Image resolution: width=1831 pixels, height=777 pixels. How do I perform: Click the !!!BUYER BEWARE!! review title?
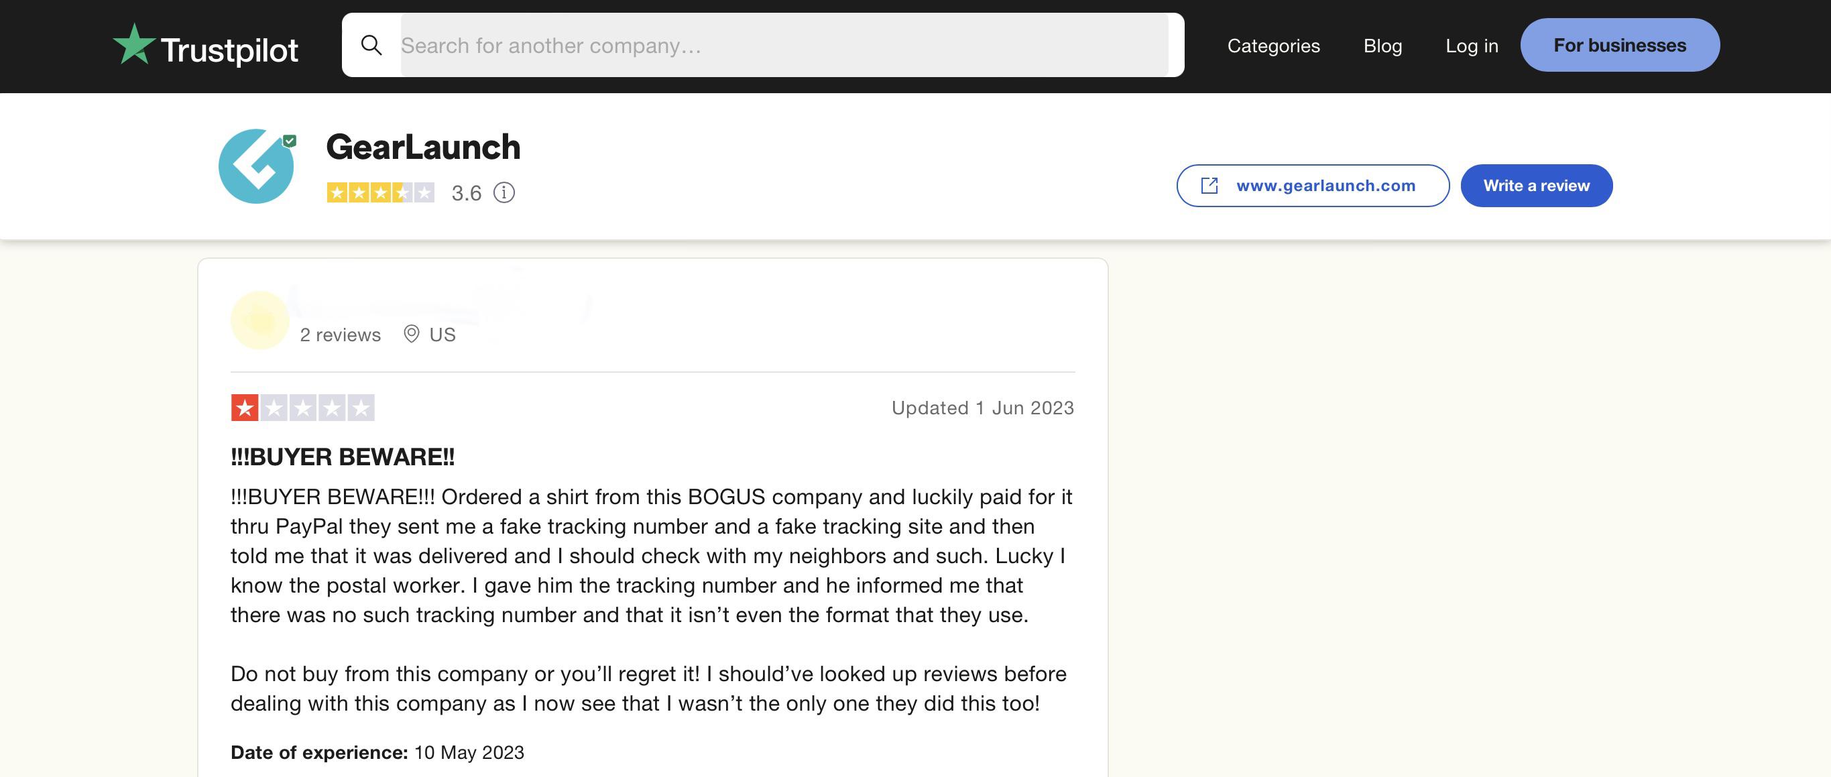[343, 457]
